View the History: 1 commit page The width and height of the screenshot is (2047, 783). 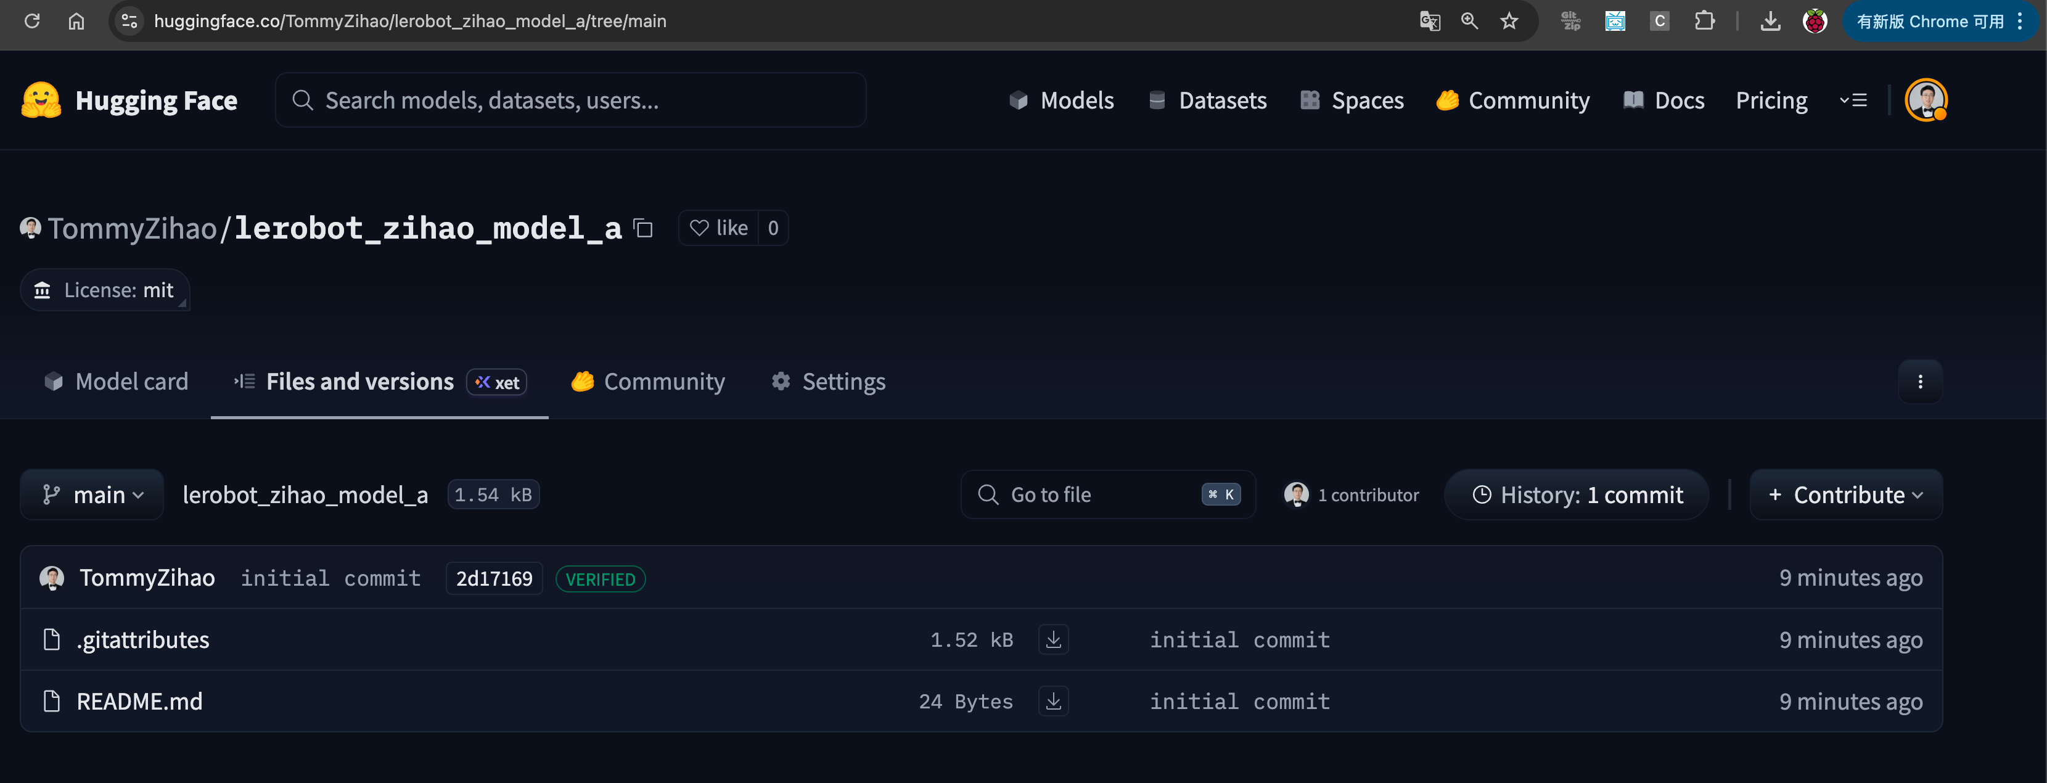pyautogui.click(x=1577, y=495)
